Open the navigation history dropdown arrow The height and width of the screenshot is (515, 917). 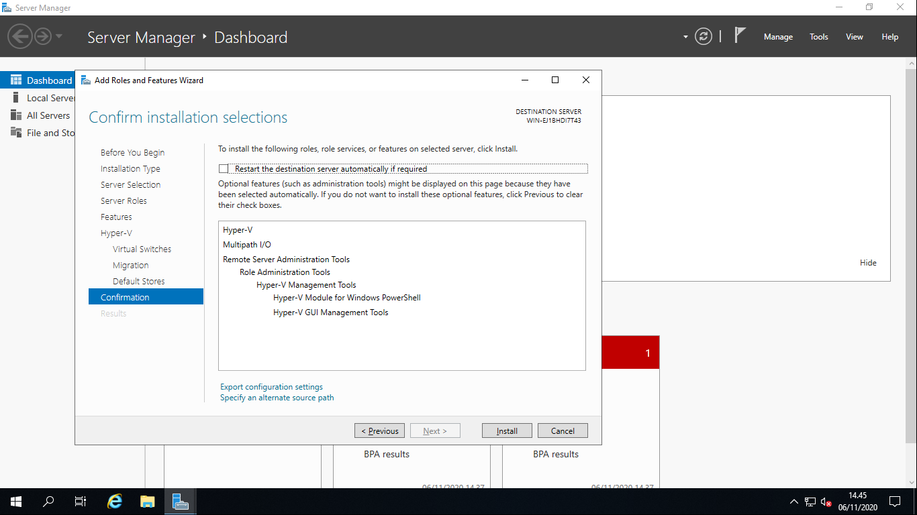59,36
